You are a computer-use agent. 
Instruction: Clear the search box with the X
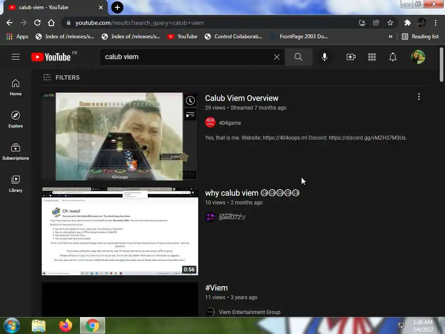point(277,57)
